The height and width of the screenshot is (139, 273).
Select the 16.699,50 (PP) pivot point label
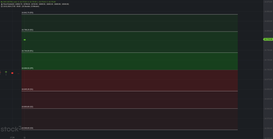(x=27, y=68)
